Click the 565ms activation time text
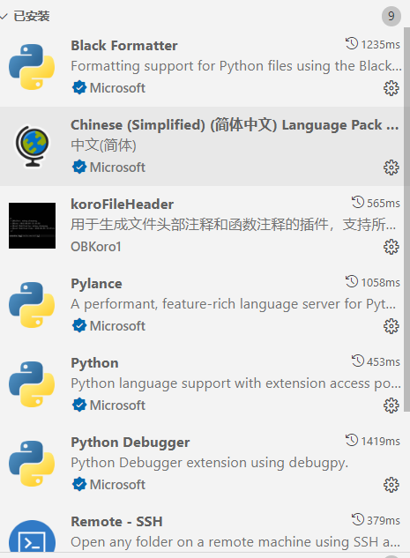This screenshot has height=558, width=410. (384, 204)
